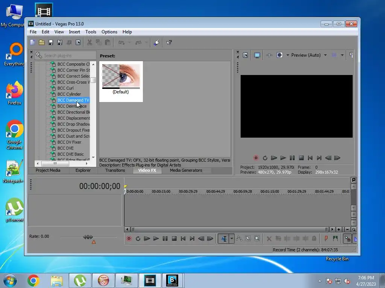Click the Delete X icon in timeline toolbar
Screen dimensions: 385x288
coord(269,238)
